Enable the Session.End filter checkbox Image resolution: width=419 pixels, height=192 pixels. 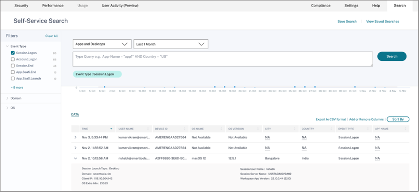pos(13,66)
